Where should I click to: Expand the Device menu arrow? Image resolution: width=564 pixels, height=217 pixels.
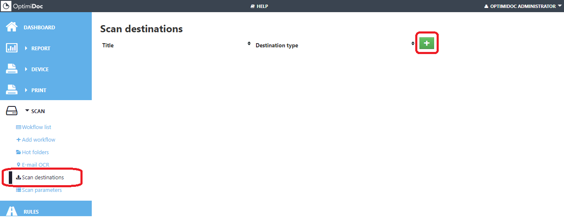(26, 69)
